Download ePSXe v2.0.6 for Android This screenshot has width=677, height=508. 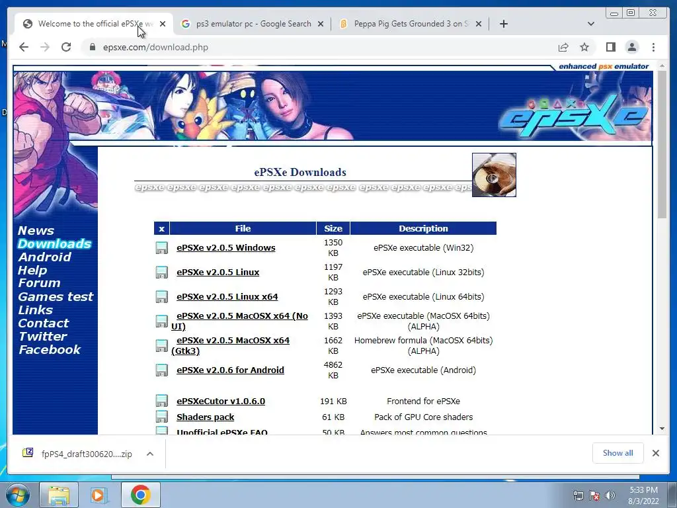230,370
